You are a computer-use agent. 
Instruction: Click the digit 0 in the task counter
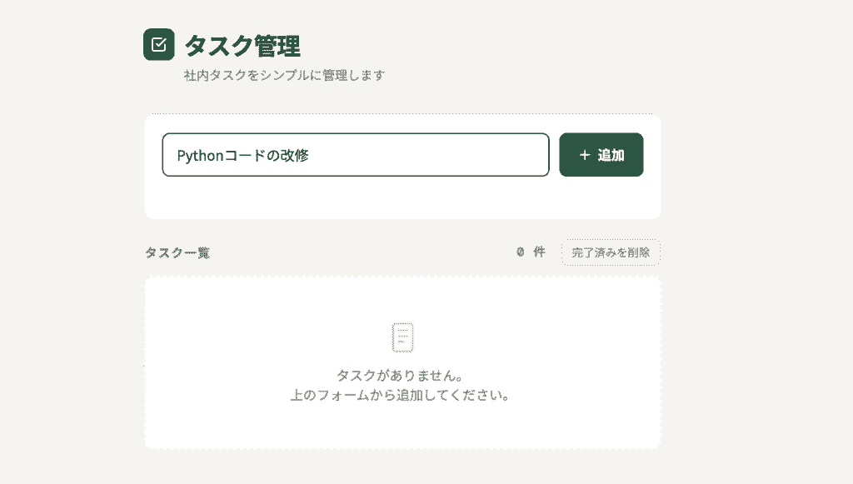[521, 252]
